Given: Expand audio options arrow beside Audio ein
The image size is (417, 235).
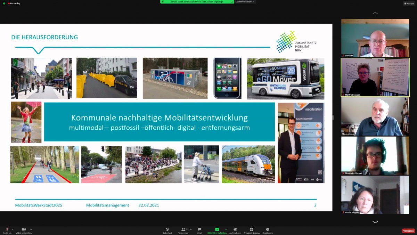Looking at the screenshot, I should [13, 229].
